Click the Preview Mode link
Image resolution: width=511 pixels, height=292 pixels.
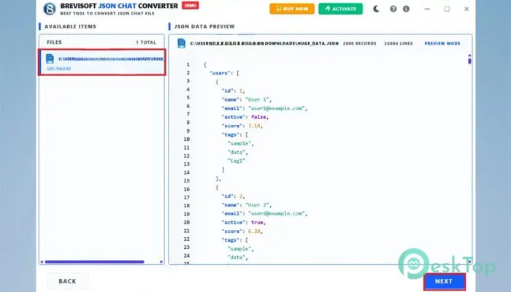point(442,43)
